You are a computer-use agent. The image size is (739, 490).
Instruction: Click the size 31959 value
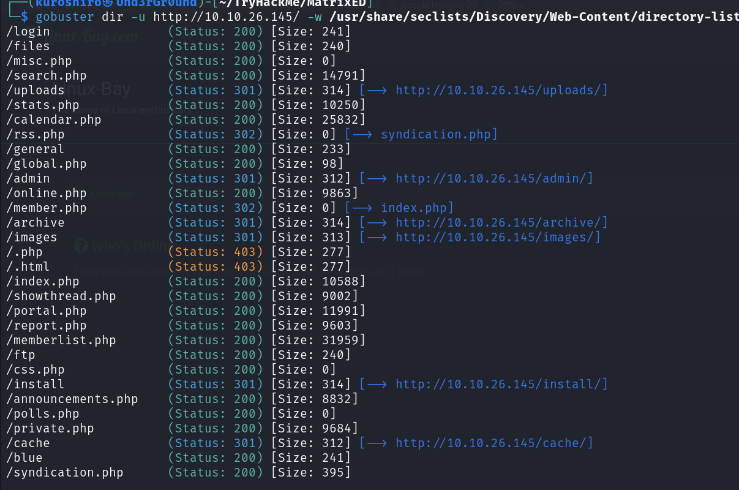coord(340,340)
